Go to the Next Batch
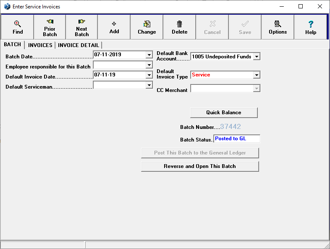The height and width of the screenshot is (249, 330). click(x=81, y=22)
